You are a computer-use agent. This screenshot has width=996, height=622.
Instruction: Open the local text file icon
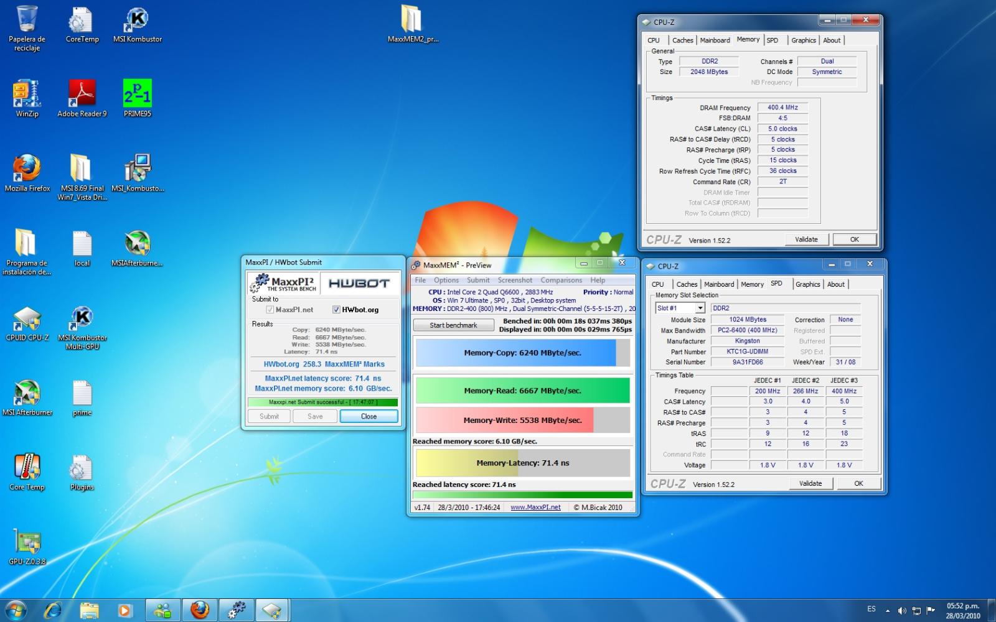[82, 248]
